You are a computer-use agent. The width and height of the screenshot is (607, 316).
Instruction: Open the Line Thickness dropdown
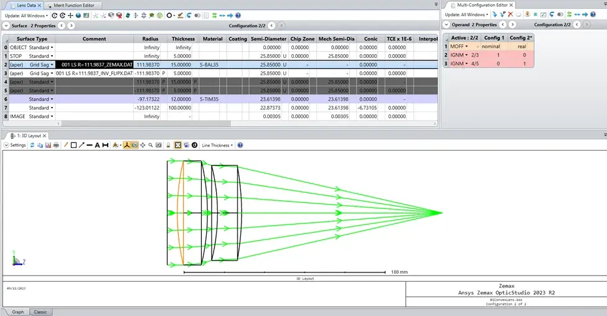(x=217, y=145)
